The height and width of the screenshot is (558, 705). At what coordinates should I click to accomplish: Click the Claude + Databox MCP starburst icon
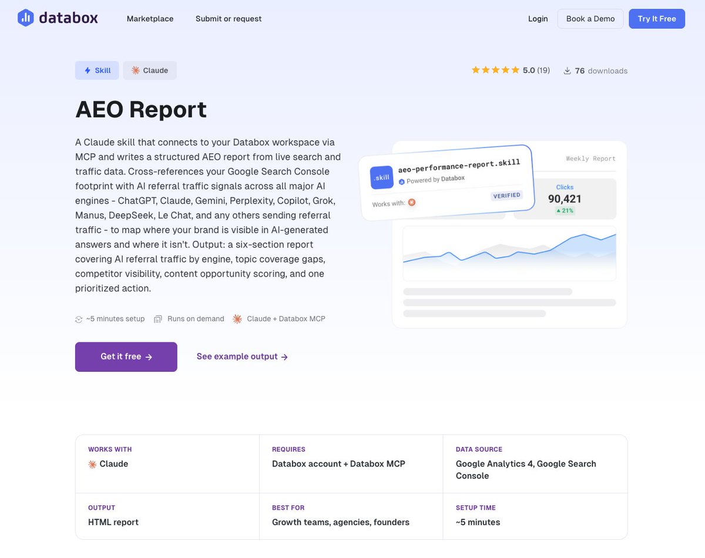(x=237, y=319)
